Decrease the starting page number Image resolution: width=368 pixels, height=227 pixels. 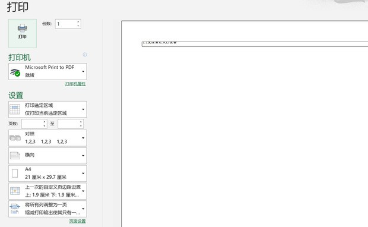(45, 126)
